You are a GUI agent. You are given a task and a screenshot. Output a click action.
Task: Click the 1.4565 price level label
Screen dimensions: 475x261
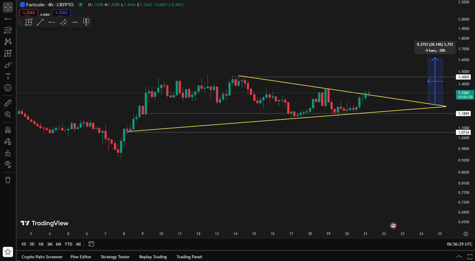464,77
